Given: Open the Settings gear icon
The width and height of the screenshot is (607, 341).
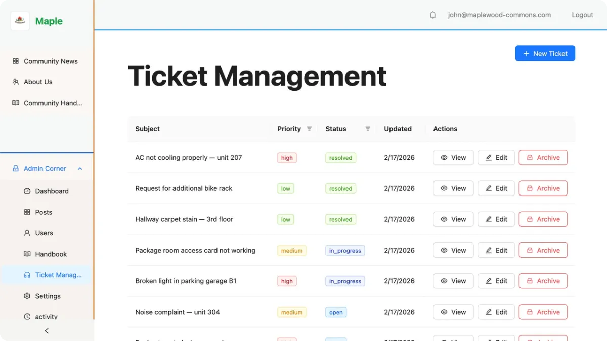Looking at the screenshot, I should click(x=26, y=296).
